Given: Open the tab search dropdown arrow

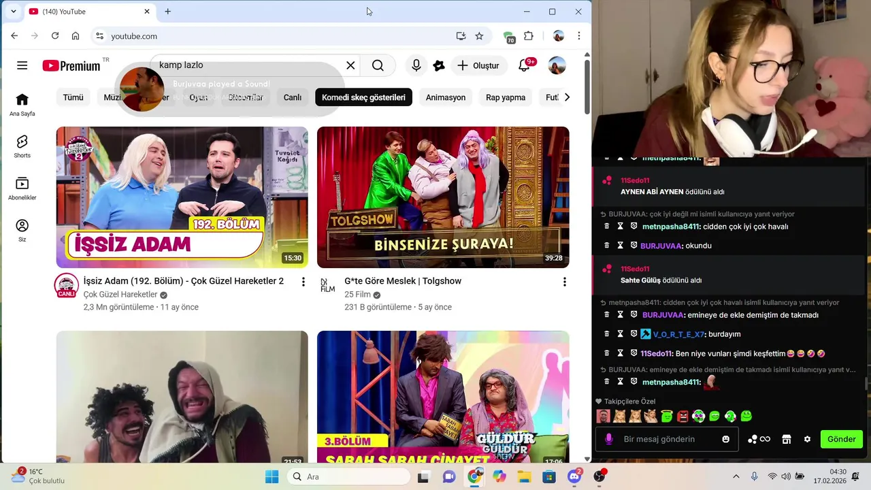Looking at the screenshot, I should click(x=13, y=12).
